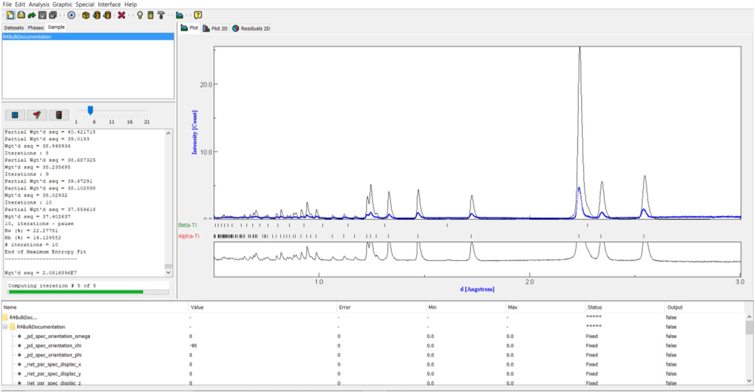Select the _pd_spec_orientation_chi parameter row

tap(53, 346)
